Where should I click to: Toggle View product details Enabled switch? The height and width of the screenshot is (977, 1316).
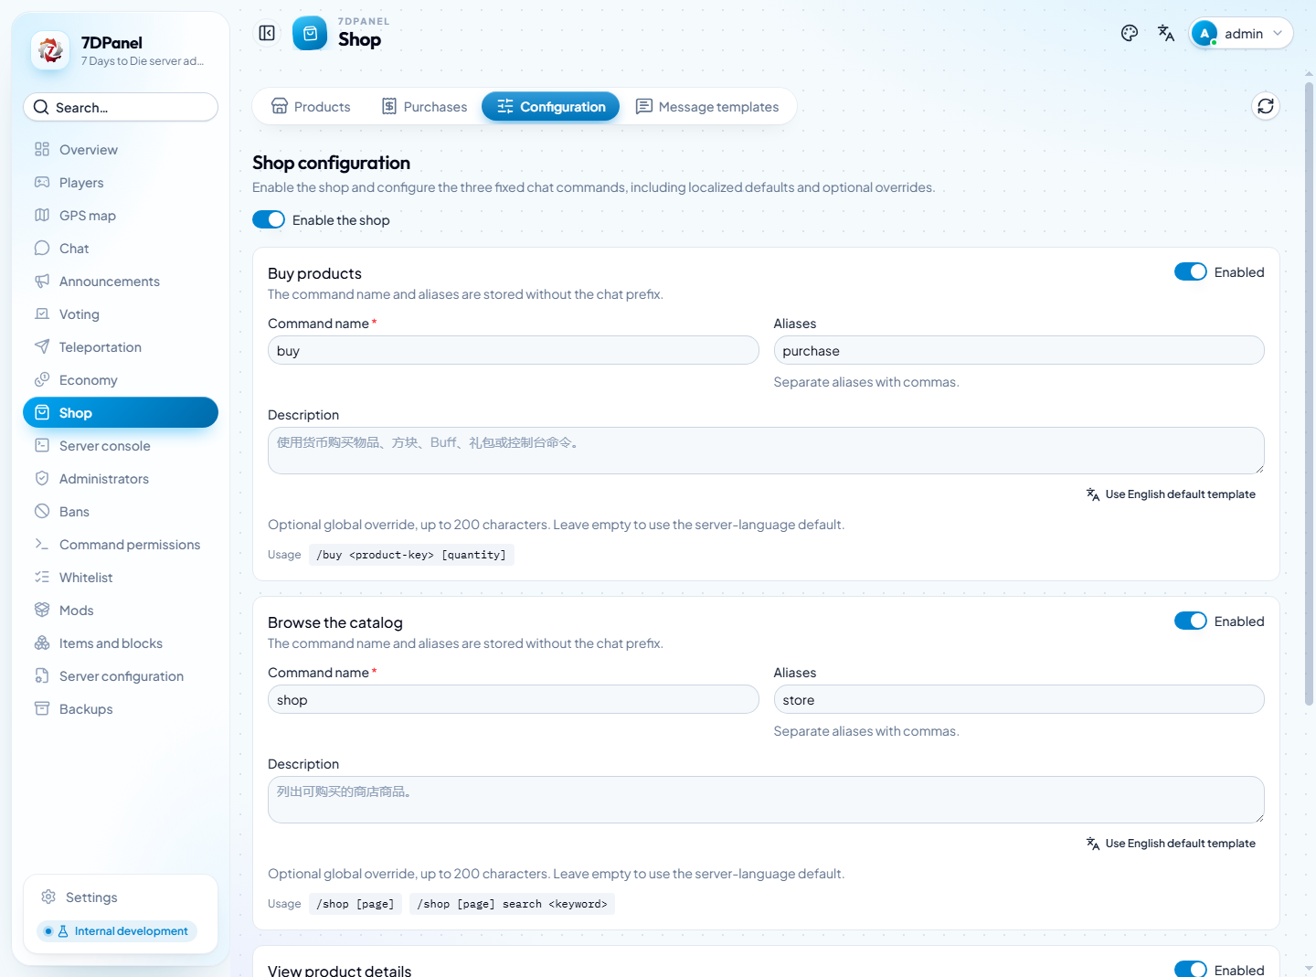click(1191, 969)
